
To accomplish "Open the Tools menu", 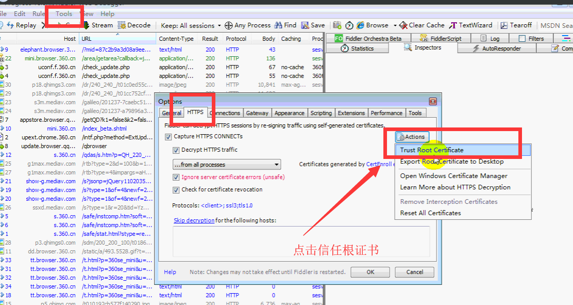I will click(64, 14).
